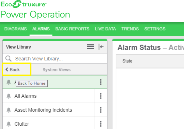Click the search magnifier icon
This screenshot has height=129, width=184.
click(9, 59)
